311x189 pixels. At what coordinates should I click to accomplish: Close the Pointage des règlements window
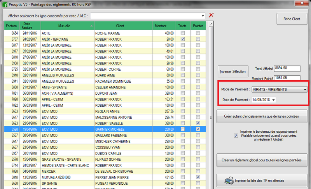pos(302,3)
